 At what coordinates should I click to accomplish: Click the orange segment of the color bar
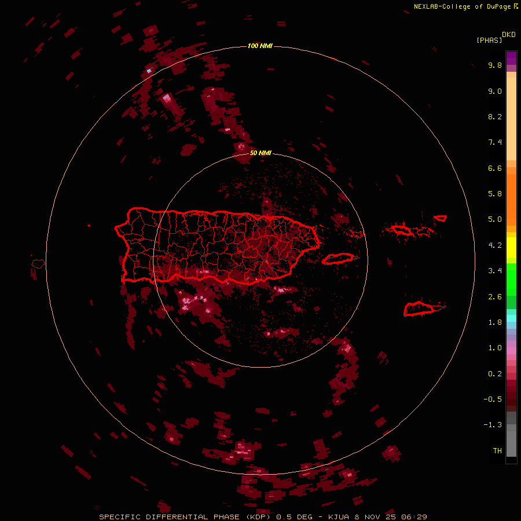[x=511, y=200]
